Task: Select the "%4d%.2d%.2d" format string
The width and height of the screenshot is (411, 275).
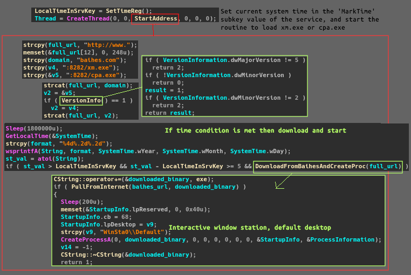Action: tap(82, 143)
